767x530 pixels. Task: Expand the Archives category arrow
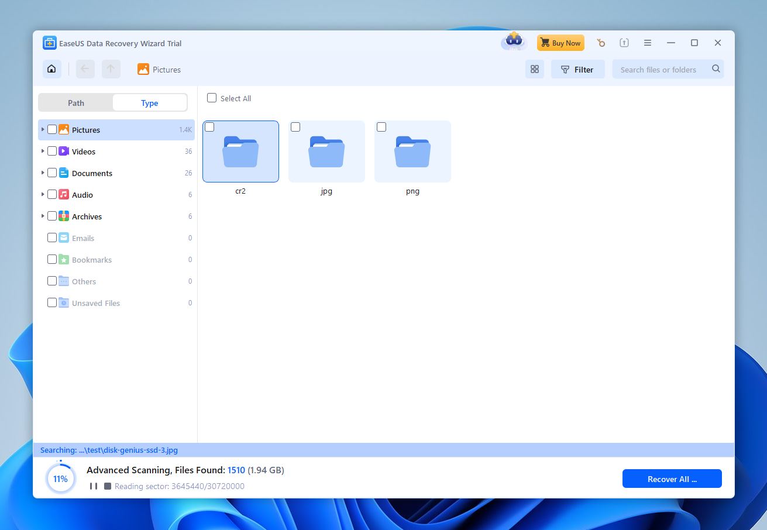pyautogui.click(x=43, y=216)
